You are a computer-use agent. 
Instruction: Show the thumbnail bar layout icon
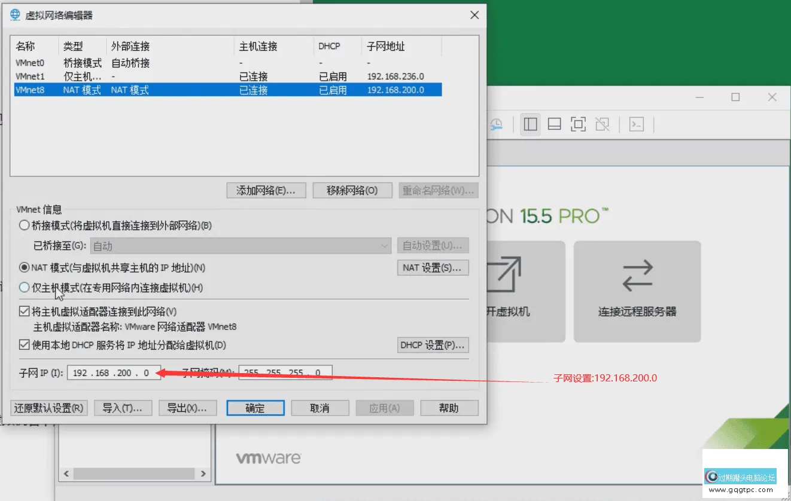(554, 124)
